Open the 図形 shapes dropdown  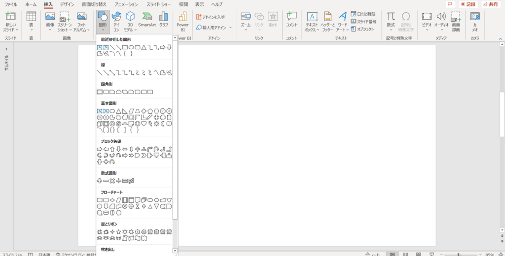point(103,22)
